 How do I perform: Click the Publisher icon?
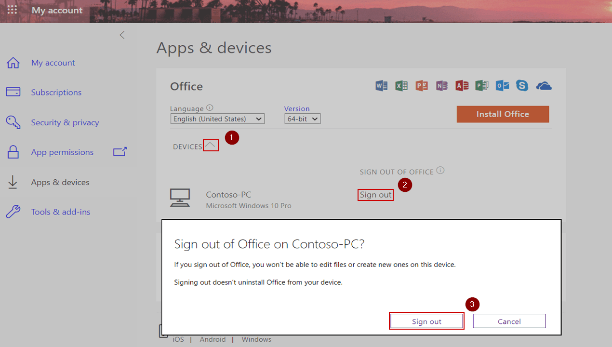[x=481, y=85]
